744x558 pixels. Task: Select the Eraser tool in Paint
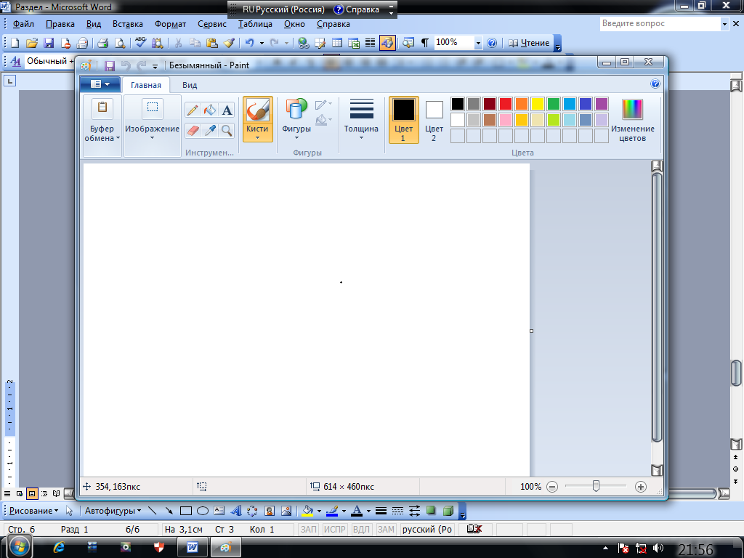click(x=193, y=130)
